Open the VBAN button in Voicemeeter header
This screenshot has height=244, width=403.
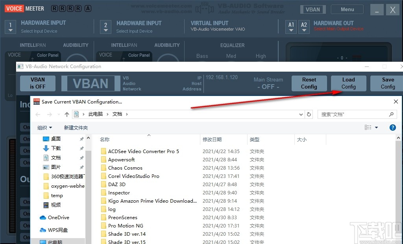pos(313,9)
